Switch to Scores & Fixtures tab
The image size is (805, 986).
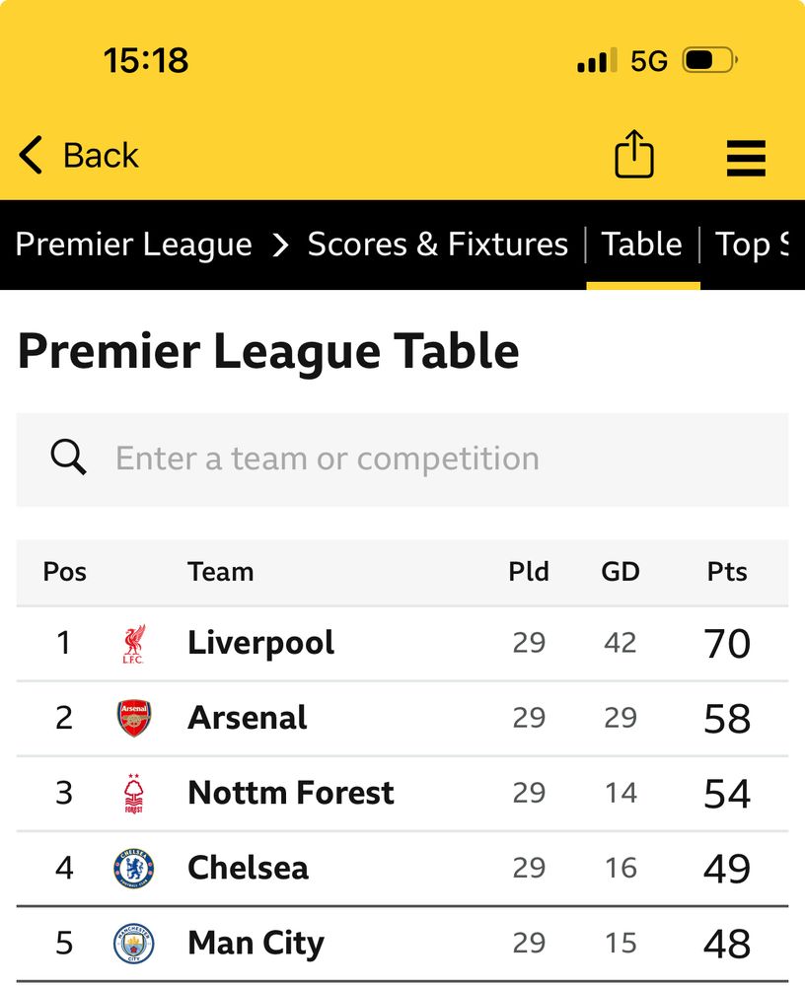[437, 244]
